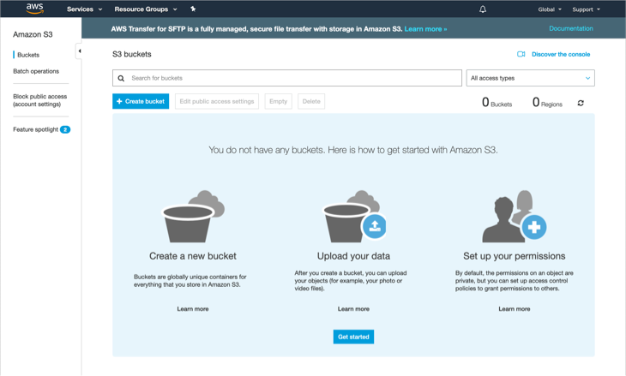Click the Discover the console link
This screenshot has height=376, width=626.
(x=561, y=54)
